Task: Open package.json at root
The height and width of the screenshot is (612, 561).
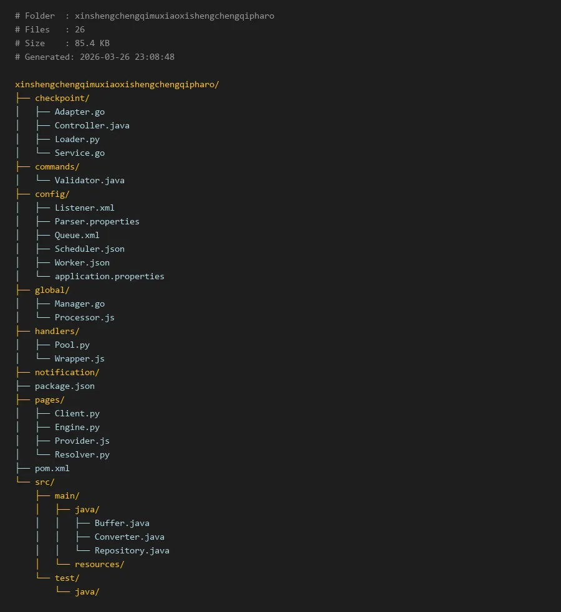Action: point(64,386)
